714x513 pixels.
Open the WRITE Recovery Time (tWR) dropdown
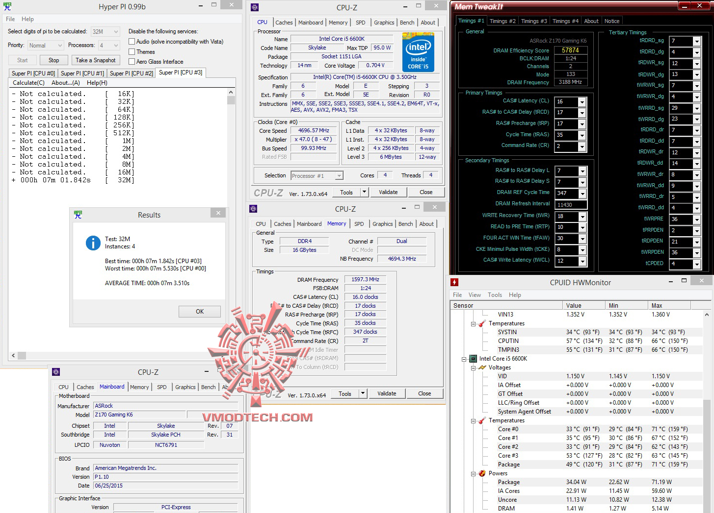pos(582,217)
